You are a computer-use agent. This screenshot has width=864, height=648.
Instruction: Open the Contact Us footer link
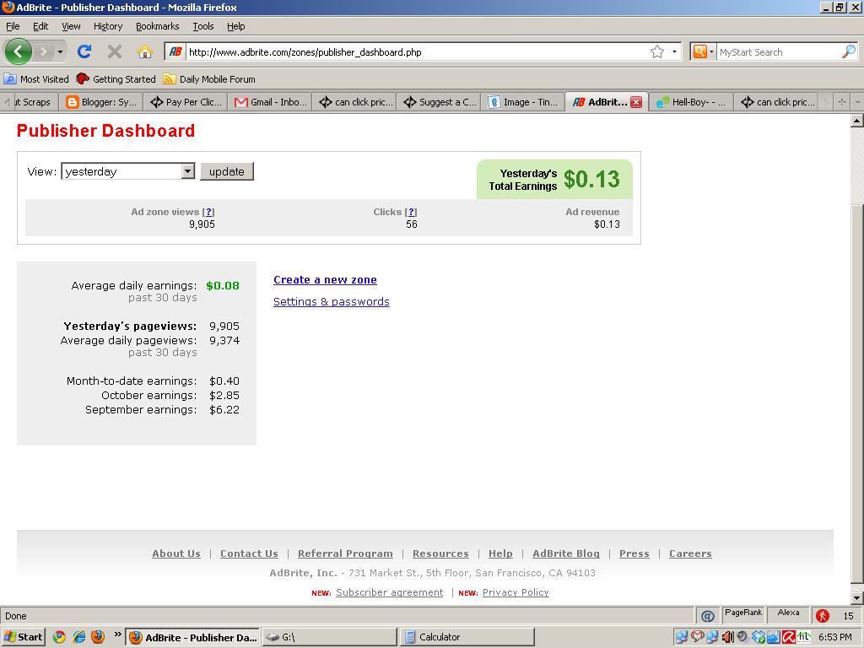point(249,553)
